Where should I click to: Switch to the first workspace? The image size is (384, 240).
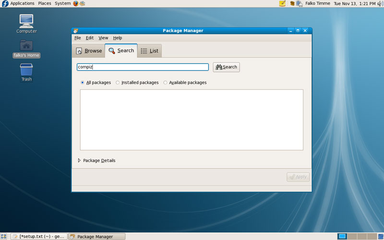(342, 236)
